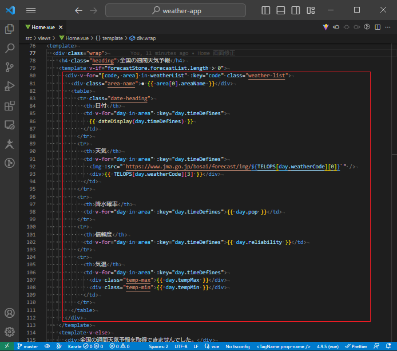Screen dimensions: 397x351
Task: Click the "temp-max" class text
Action: (x=138, y=280)
